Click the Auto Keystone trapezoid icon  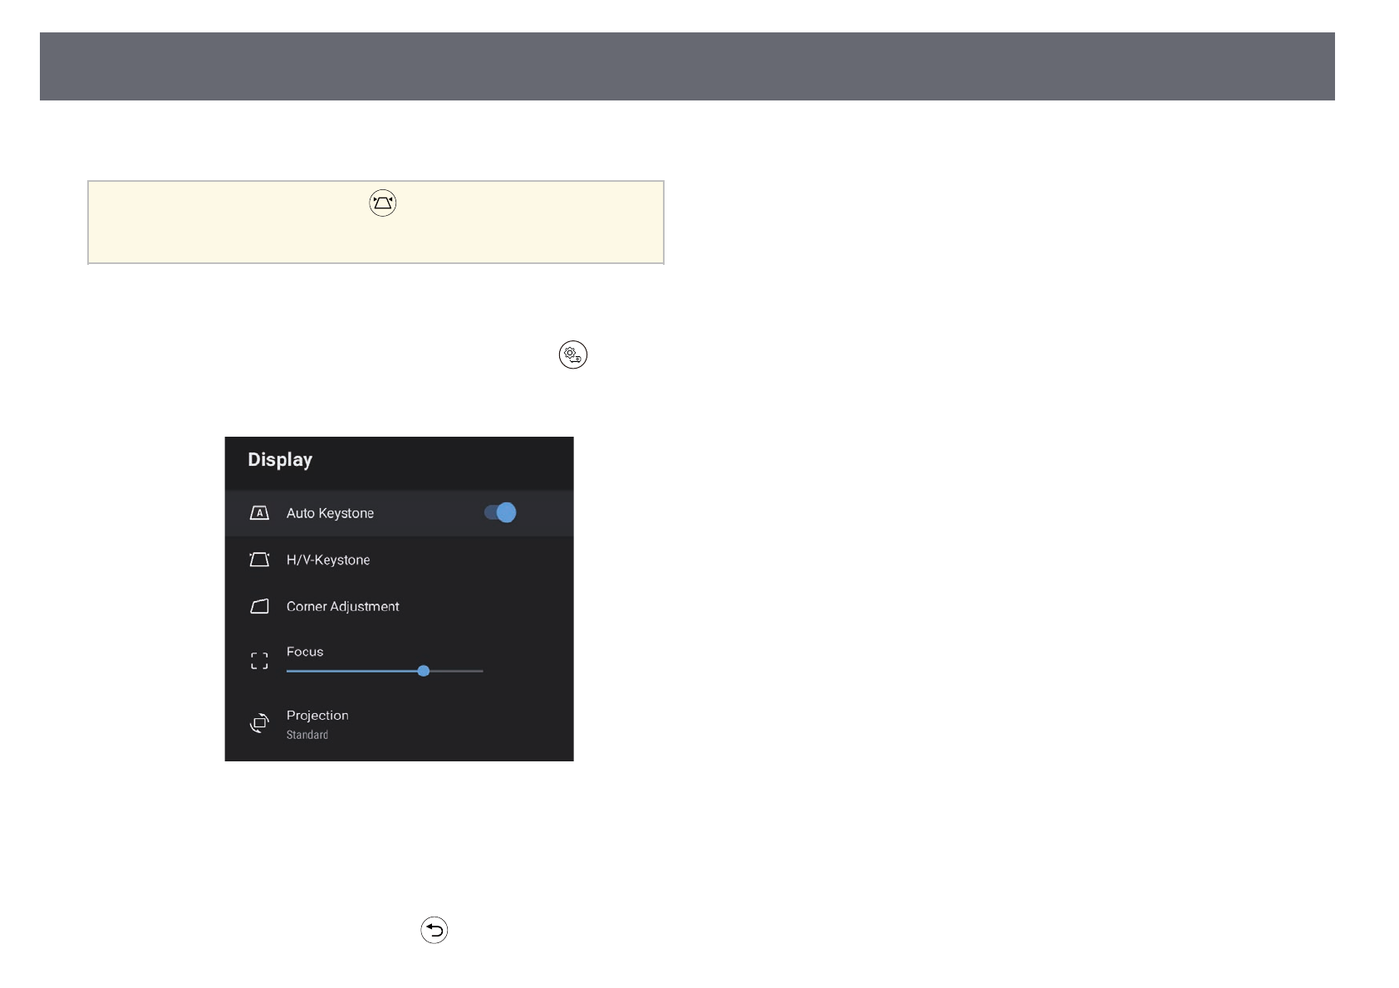coord(259,513)
